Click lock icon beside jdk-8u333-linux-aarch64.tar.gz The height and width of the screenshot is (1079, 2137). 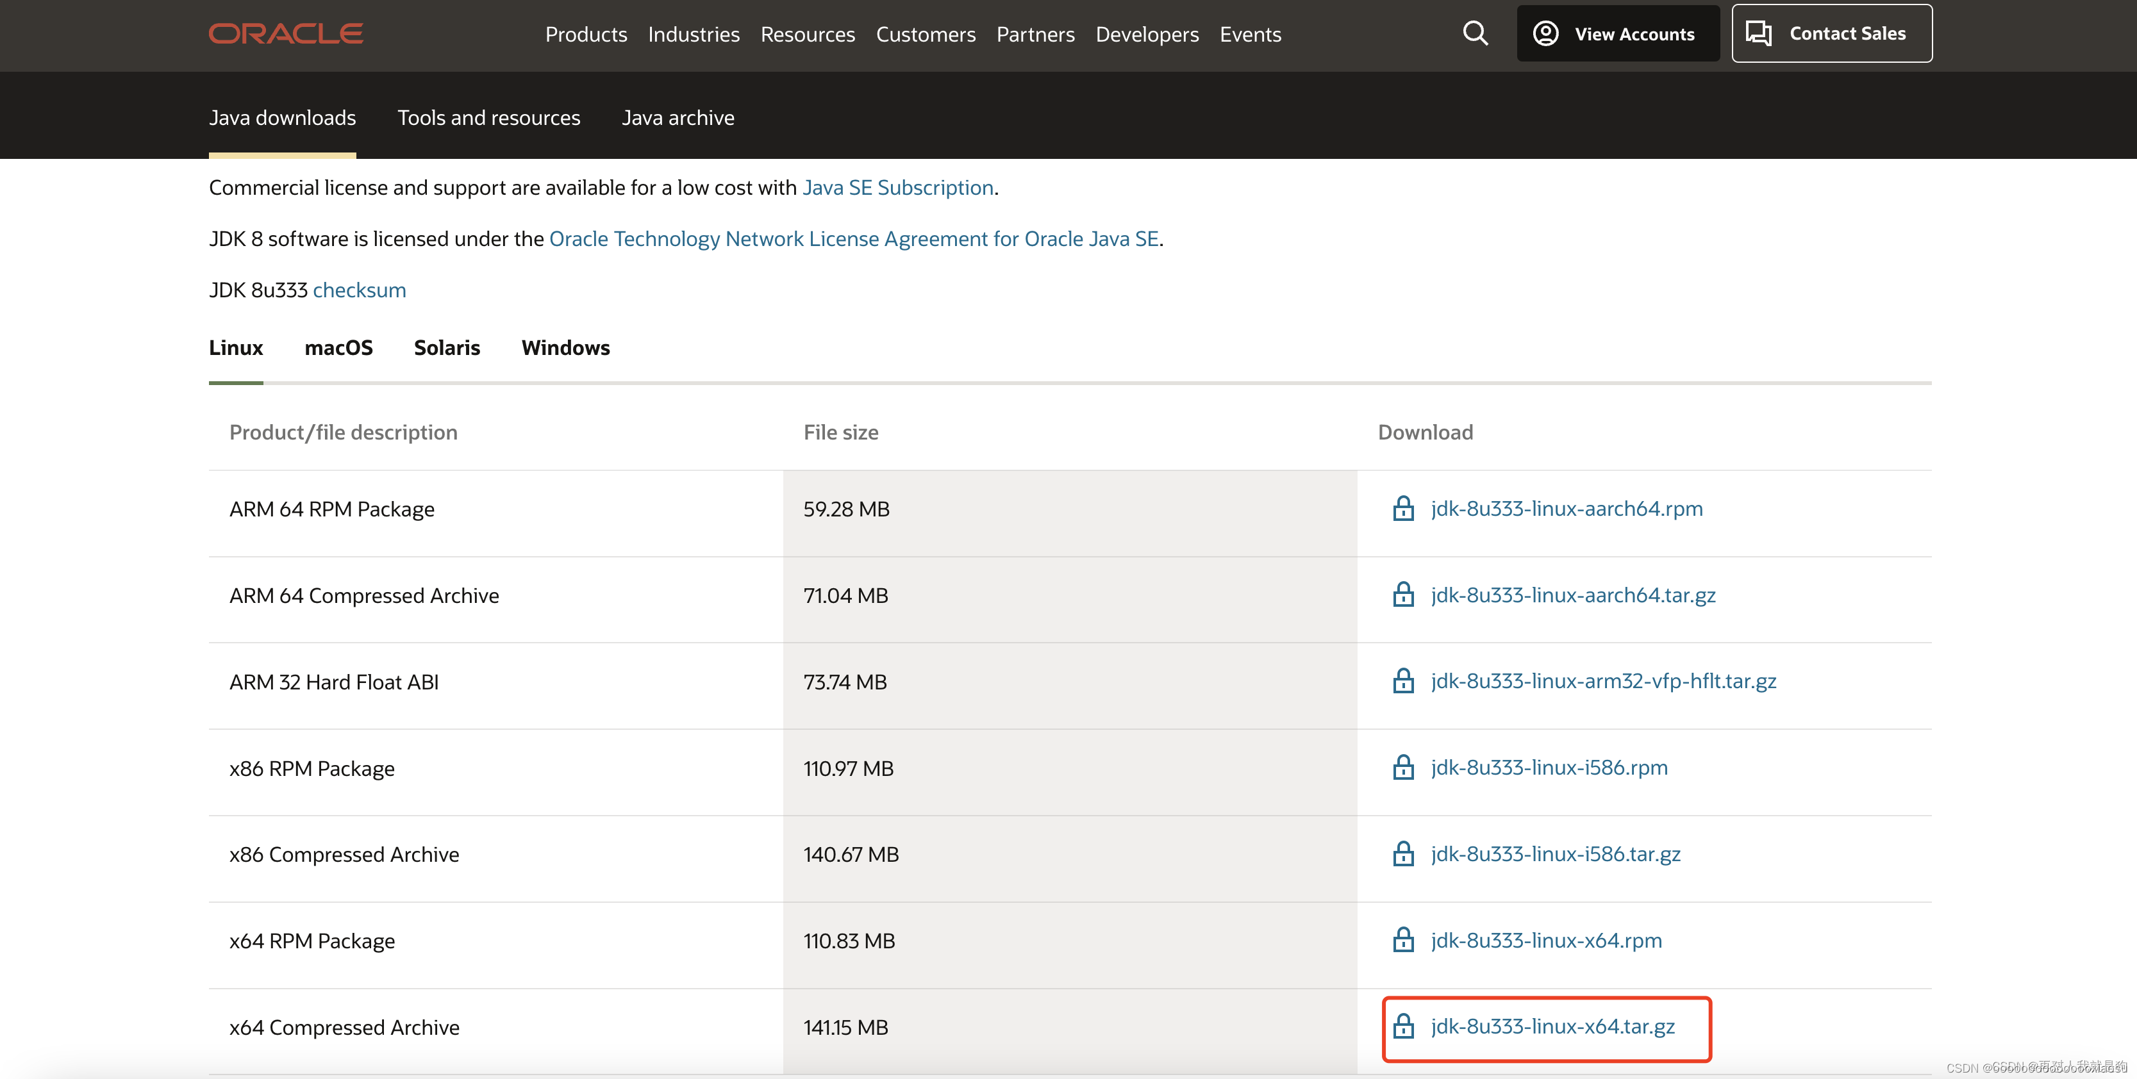point(1403,595)
